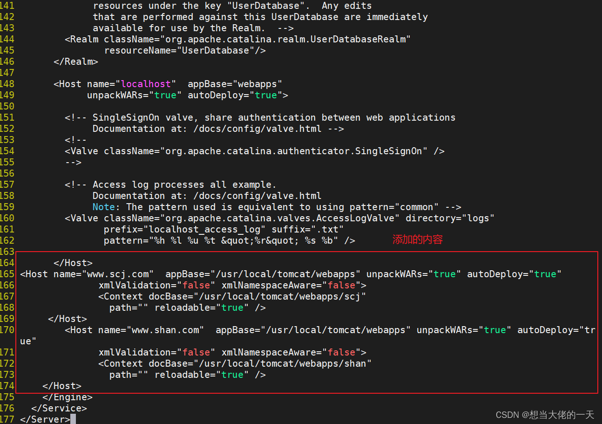602x424 pixels.
Task: Click directory="logs" attribute
Action: [450, 218]
